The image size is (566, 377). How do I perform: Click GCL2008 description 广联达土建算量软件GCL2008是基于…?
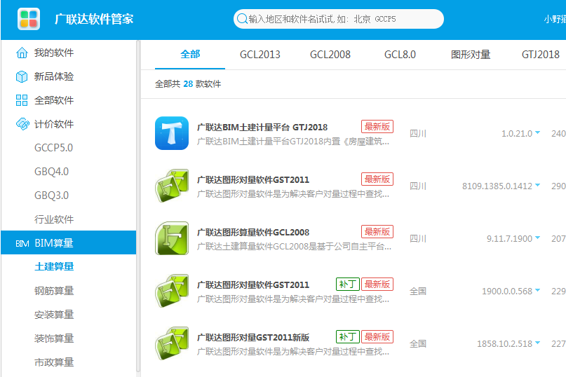pyautogui.click(x=294, y=247)
